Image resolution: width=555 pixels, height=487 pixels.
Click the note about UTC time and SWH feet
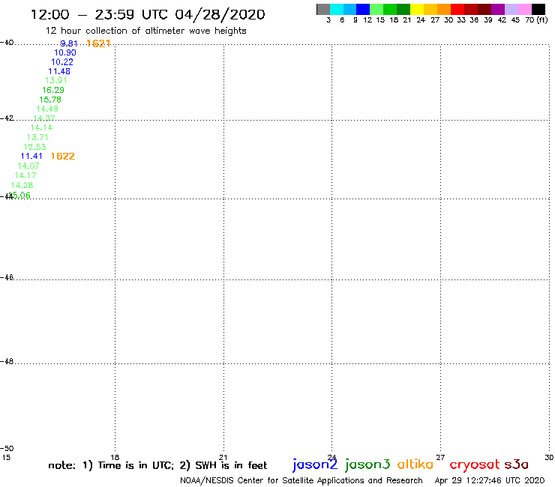pos(157,465)
